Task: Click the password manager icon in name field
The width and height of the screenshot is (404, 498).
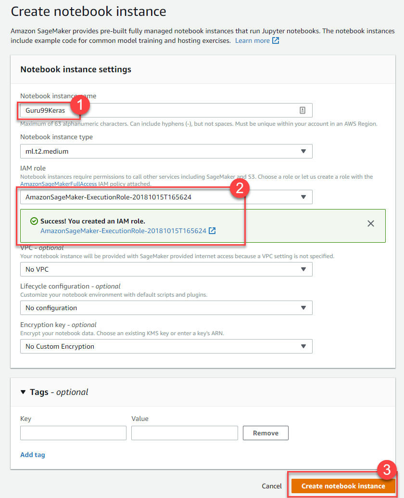Action: 303,110
